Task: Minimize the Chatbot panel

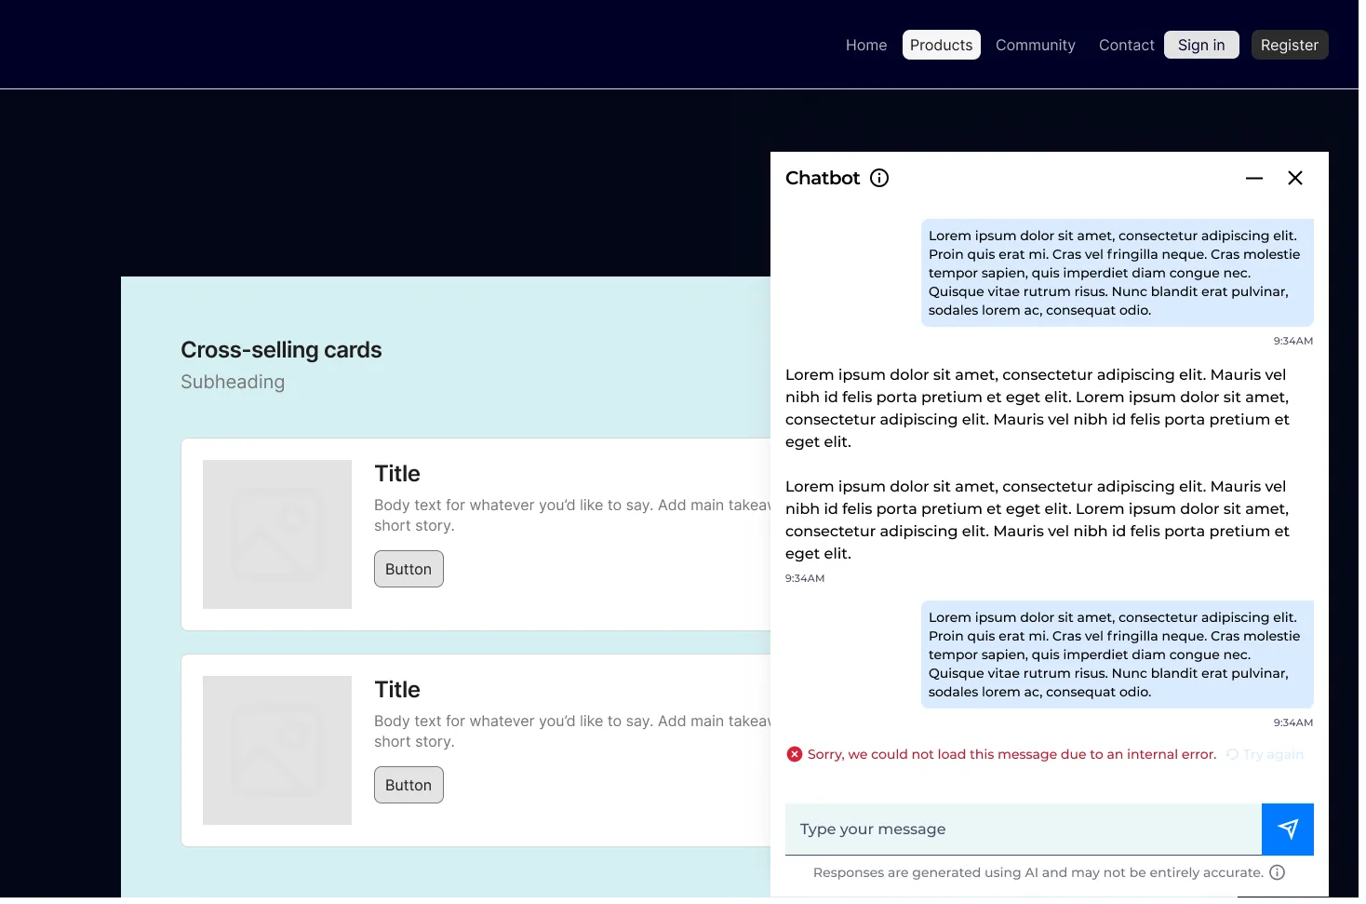Action: (1254, 178)
